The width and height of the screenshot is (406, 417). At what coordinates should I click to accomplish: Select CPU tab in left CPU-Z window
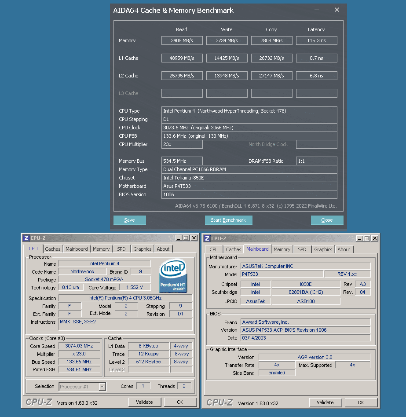33,249
